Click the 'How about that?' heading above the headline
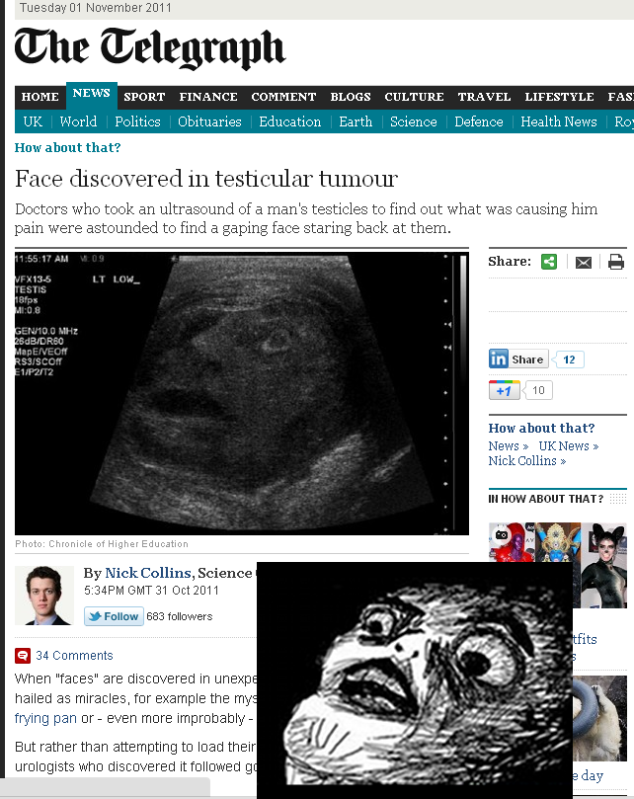Screen dimensions: 634x799 click(x=68, y=148)
